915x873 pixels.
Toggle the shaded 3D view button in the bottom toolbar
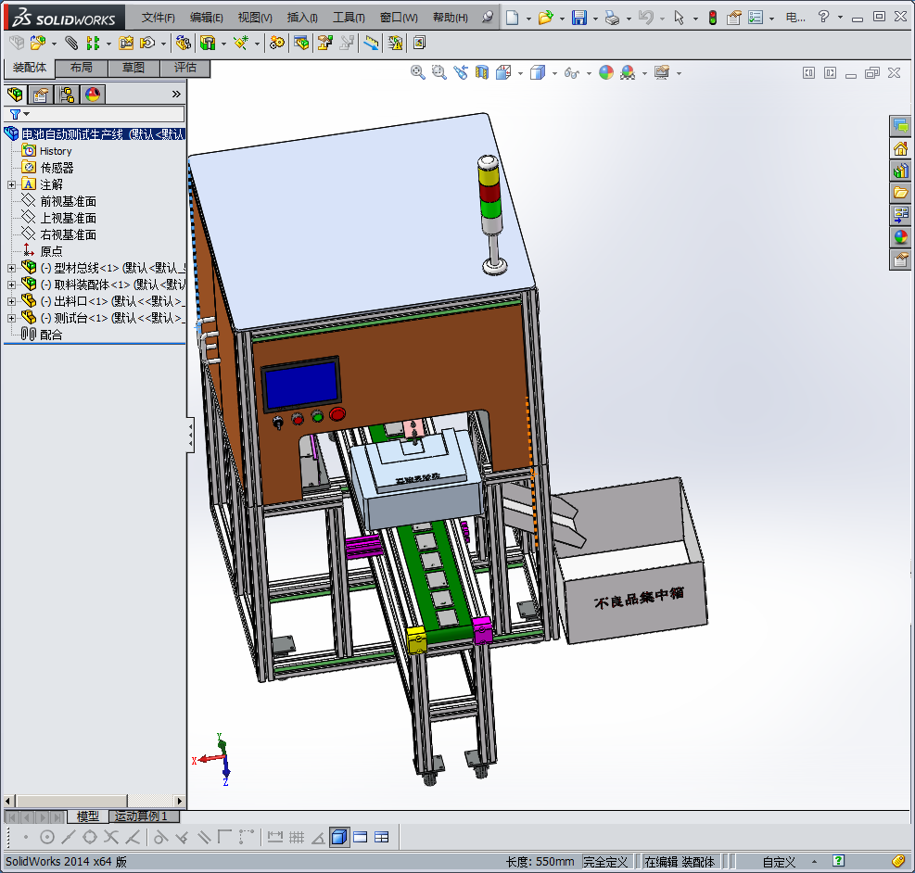pos(339,837)
